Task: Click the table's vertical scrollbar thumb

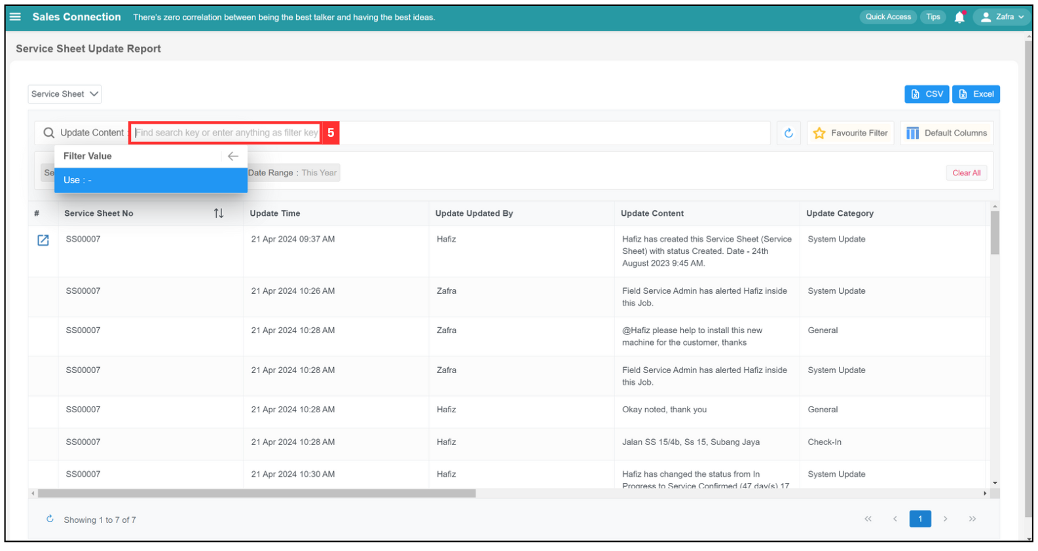Action: (x=995, y=232)
